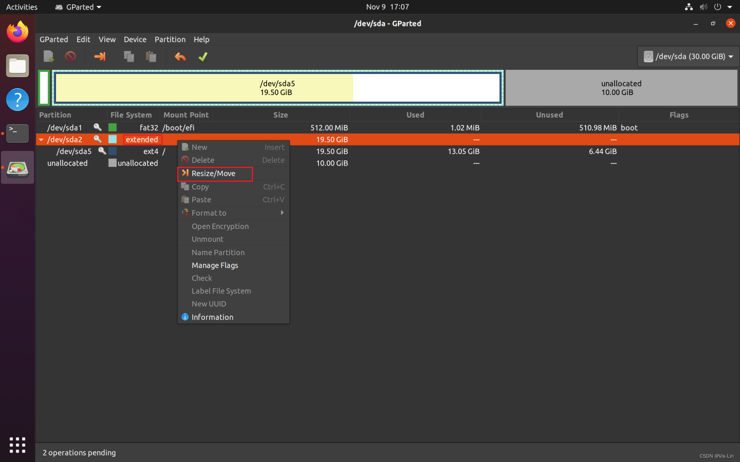Choose Resize/Move in context menu
The height and width of the screenshot is (462, 740).
tap(234, 173)
